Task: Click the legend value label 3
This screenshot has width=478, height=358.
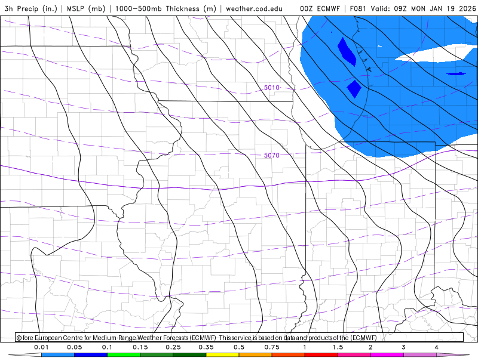Action: point(404,347)
